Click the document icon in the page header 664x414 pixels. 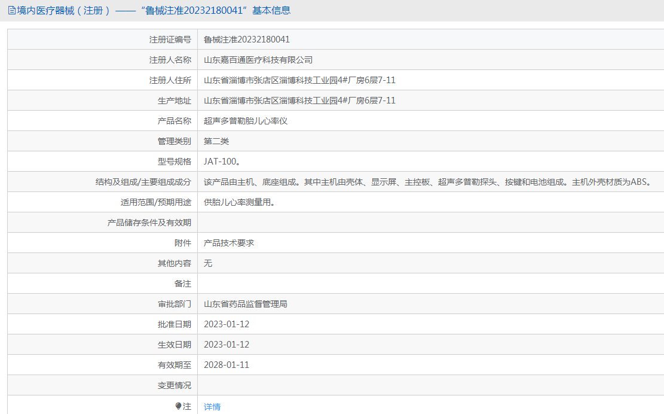pyautogui.click(x=12, y=11)
